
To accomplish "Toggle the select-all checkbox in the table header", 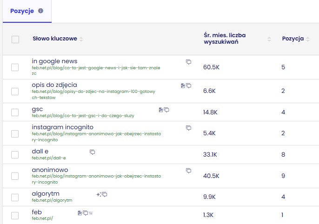I will pyautogui.click(x=15, y=40).
